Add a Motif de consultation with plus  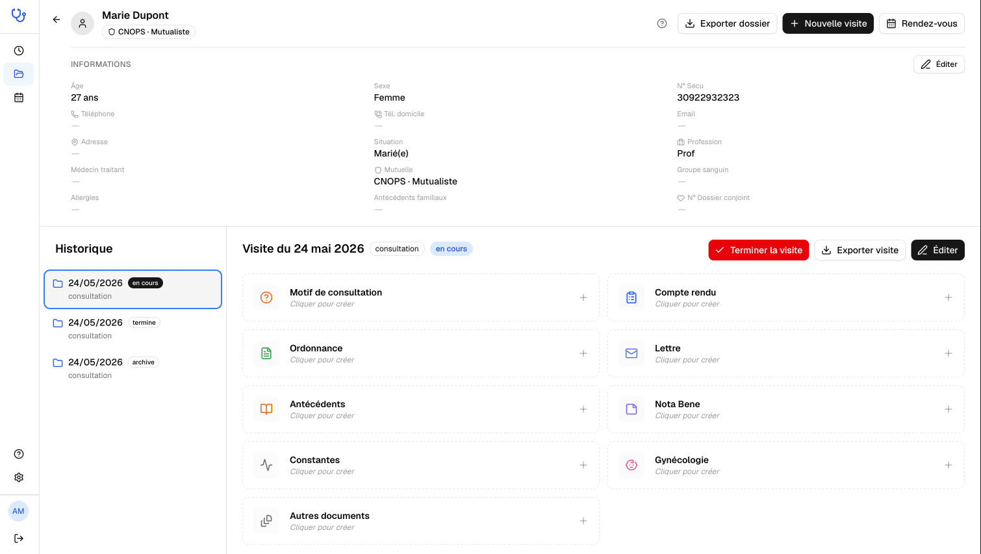583,297
